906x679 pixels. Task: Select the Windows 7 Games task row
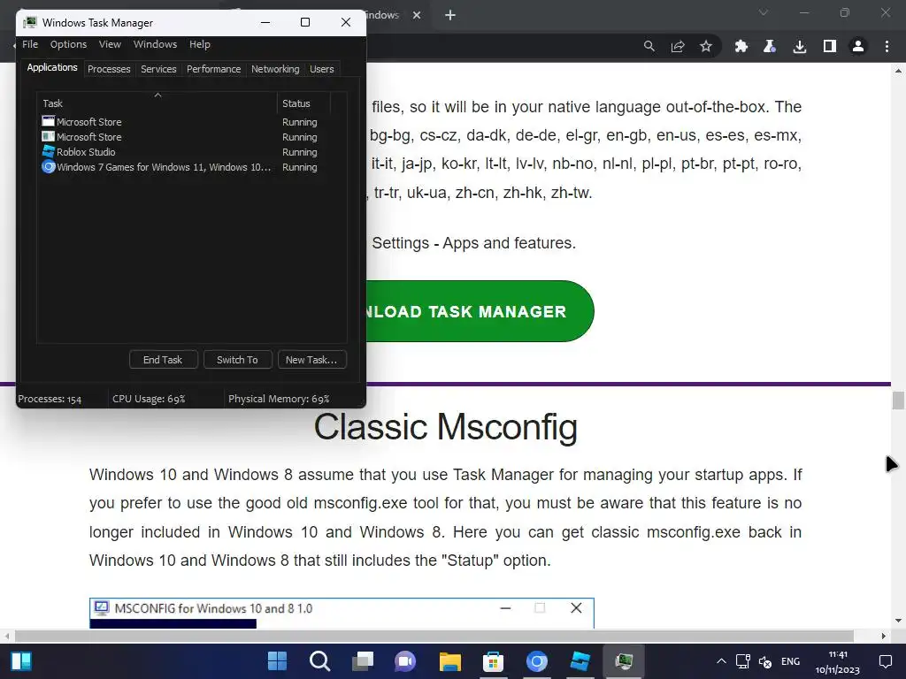183,167
